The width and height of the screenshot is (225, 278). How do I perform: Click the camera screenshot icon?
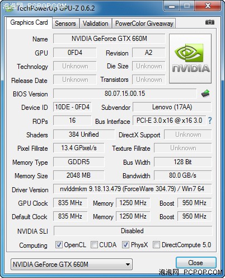tap(210, 22)
